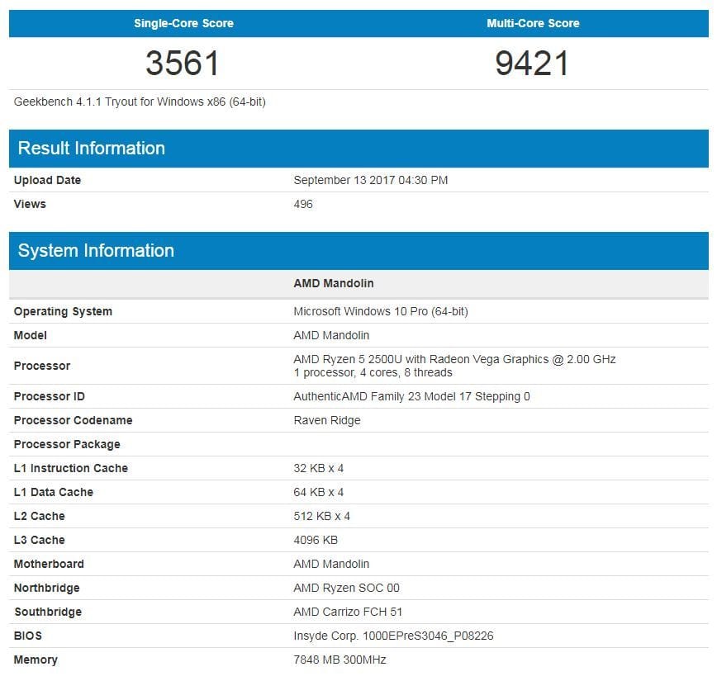Select Microsoft Windows 10 Pro (64-bit) value
Viewport: 717px width, 681px height.
click(x=381, y=311)
